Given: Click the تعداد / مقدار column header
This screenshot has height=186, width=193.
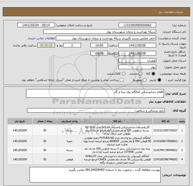Looking at the screenshot, I should (45, 121).
